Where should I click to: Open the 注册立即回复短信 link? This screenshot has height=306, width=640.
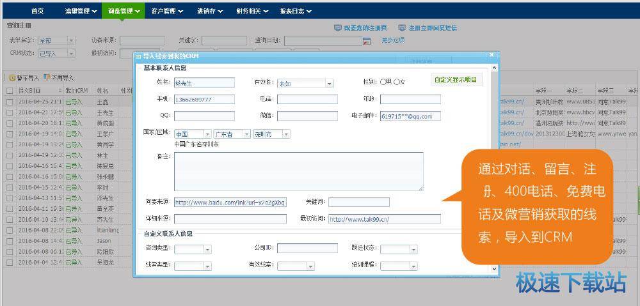click(x=433, y=28)
